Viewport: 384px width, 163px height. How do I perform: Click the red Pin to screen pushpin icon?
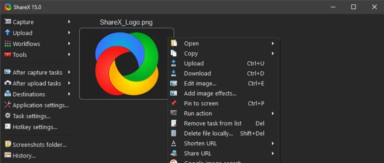174,103
